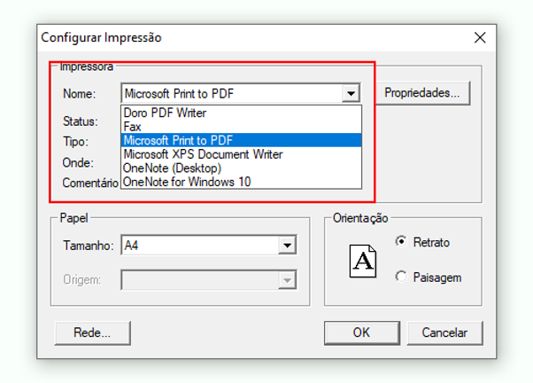Viewport: 533px width, 383px height.
Task: Pick Microsoft XPS Document Writer printer
Action: pos(241,154)
